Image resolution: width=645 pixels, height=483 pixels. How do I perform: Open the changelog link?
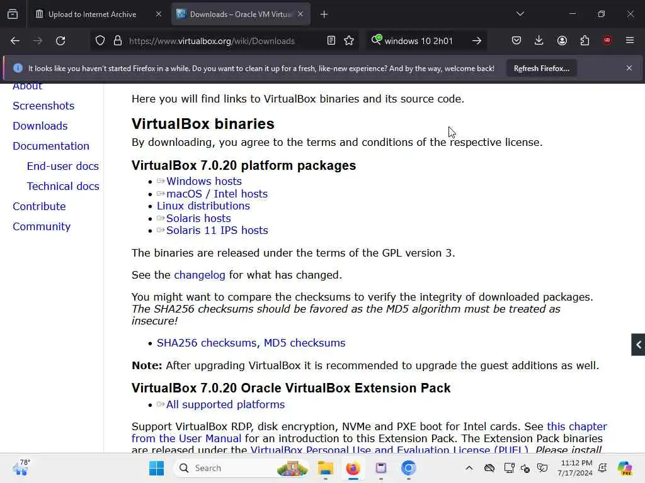coord(200,275)
